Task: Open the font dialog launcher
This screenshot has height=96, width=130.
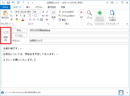Action: [x=48, y=24]
